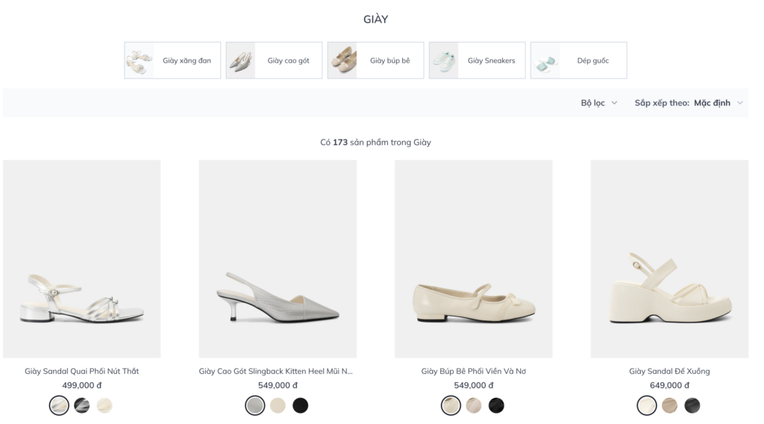Image resolution: width=764 pixels, height=424 pixels.
Task: Open the Giày xăng đan category
Action: (x=172, y=60)
